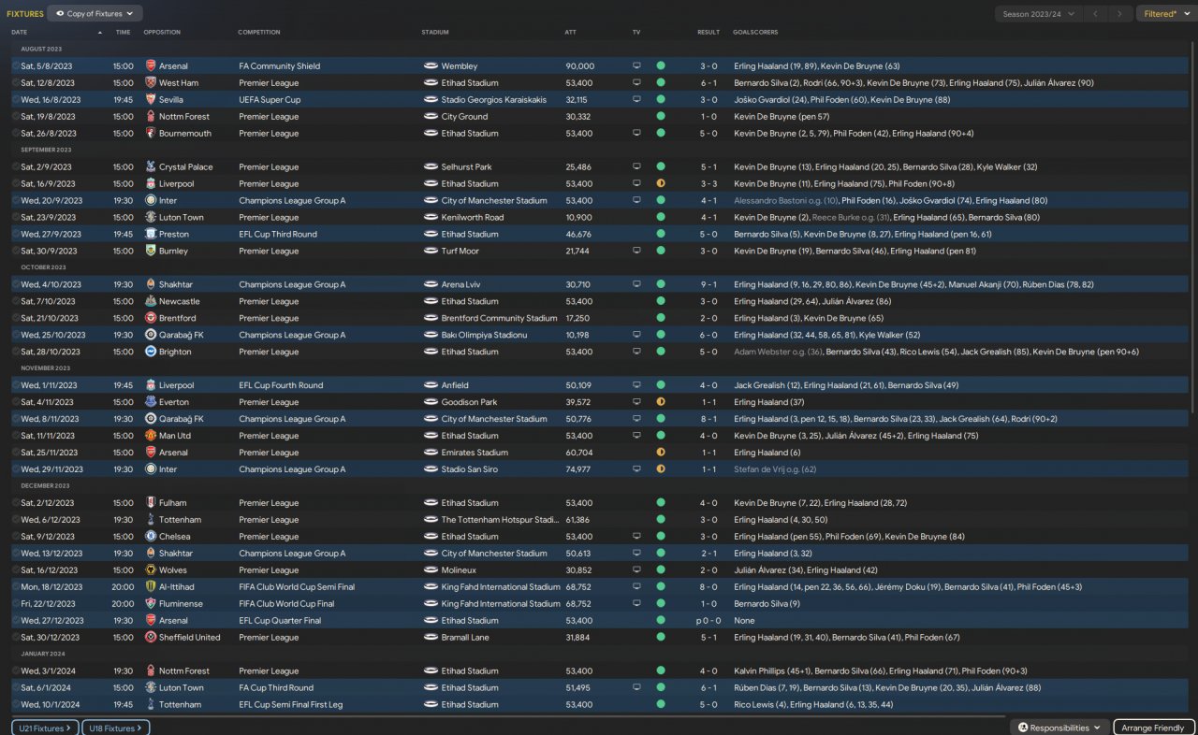Click the TV icon on the Burnley fixture row
This screenshot has width=1198, height=735.
637,252
